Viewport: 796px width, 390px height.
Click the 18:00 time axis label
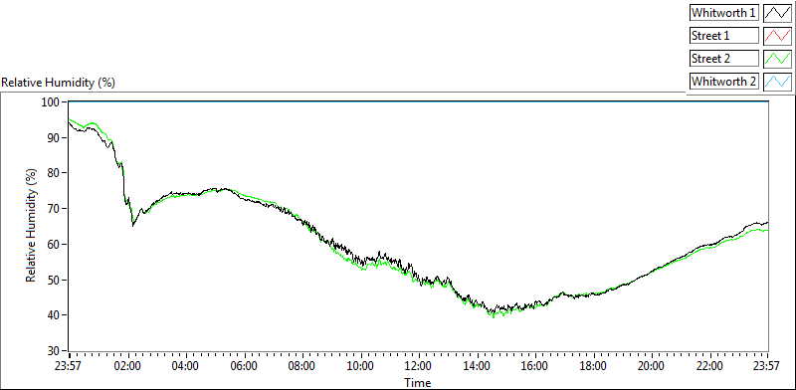[x=593, y=366]
